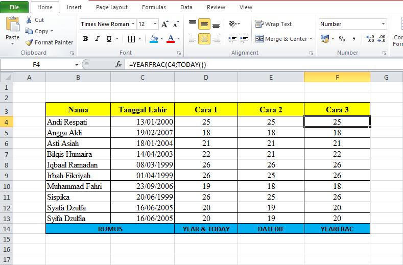The image size is (403, 265).
Task: Apply the Borders icon
Action: coord(131,39)
